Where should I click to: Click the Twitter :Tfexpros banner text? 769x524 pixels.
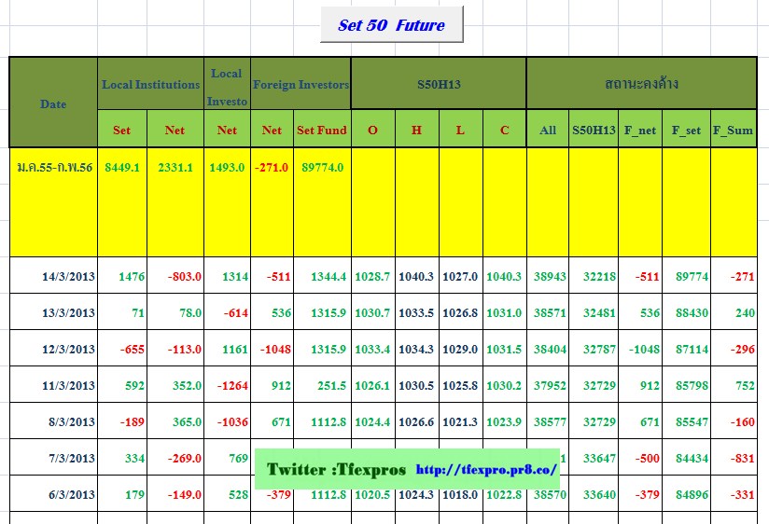coord(336,469)
